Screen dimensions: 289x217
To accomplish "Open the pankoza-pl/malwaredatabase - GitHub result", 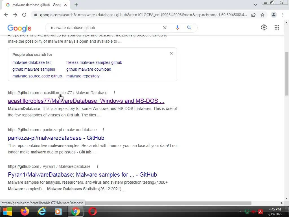I will tap(56, 138).
